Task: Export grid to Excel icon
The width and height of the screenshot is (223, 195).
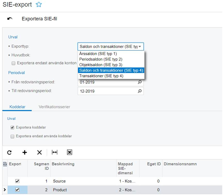Action: 70,153
